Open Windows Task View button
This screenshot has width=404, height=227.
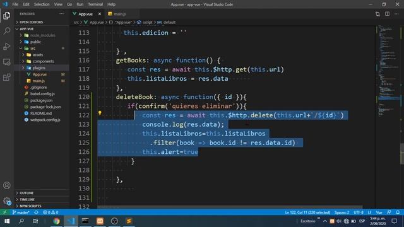coord(35,221)
